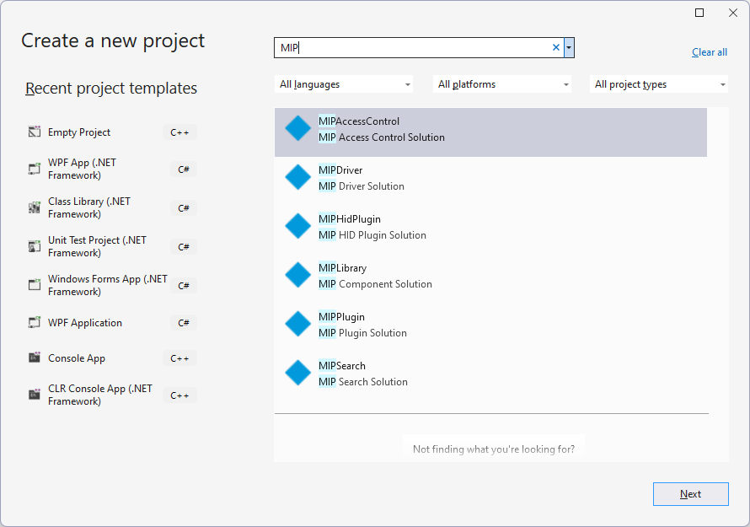Choose Windows Forms App recent template

point(112,285)
